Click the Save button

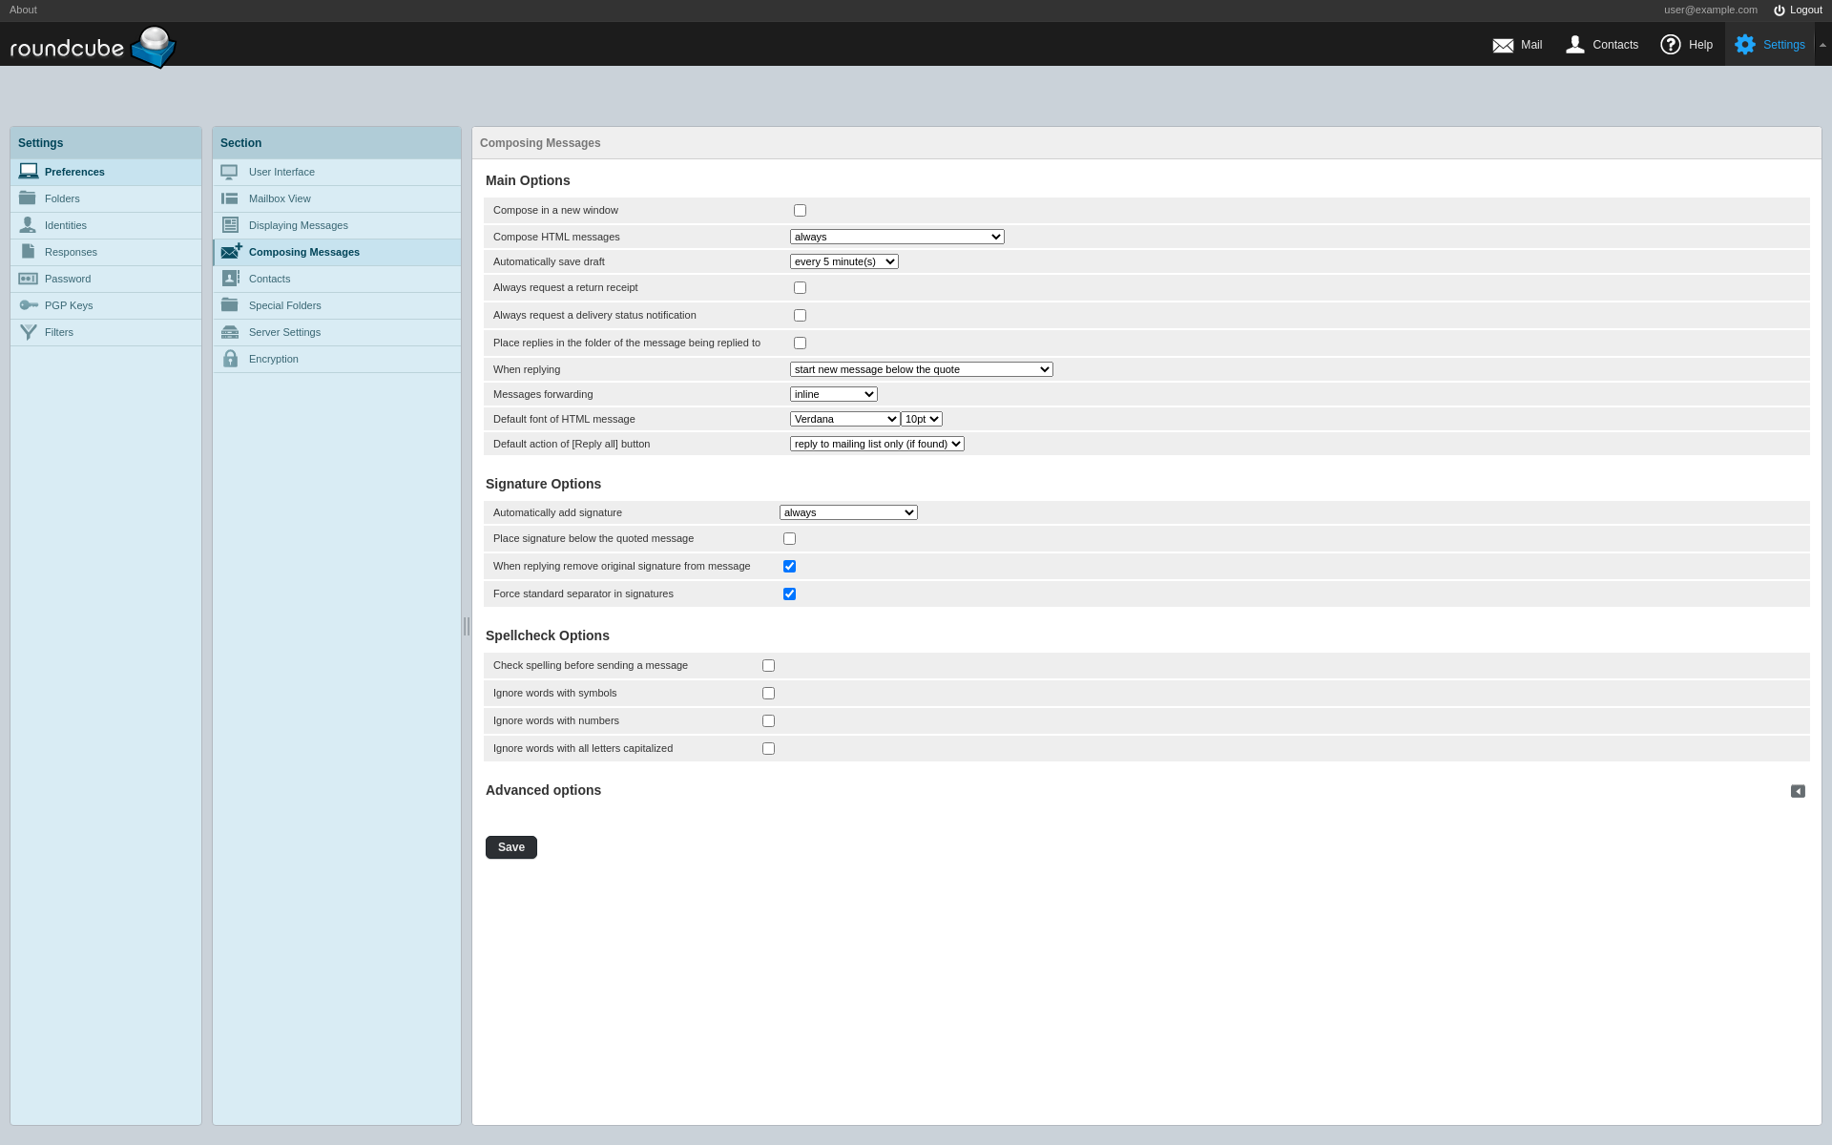(x=511, y=847)
